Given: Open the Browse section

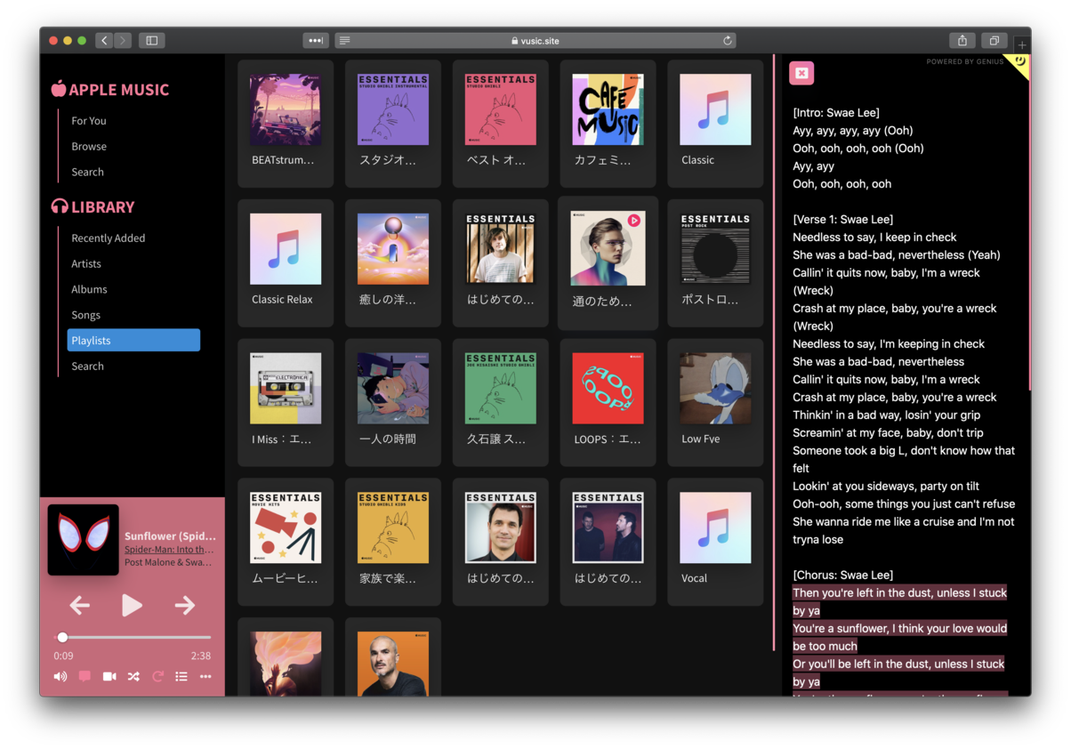Looking at the screenshot, I should pyautogui.click(x=89, y=147).
